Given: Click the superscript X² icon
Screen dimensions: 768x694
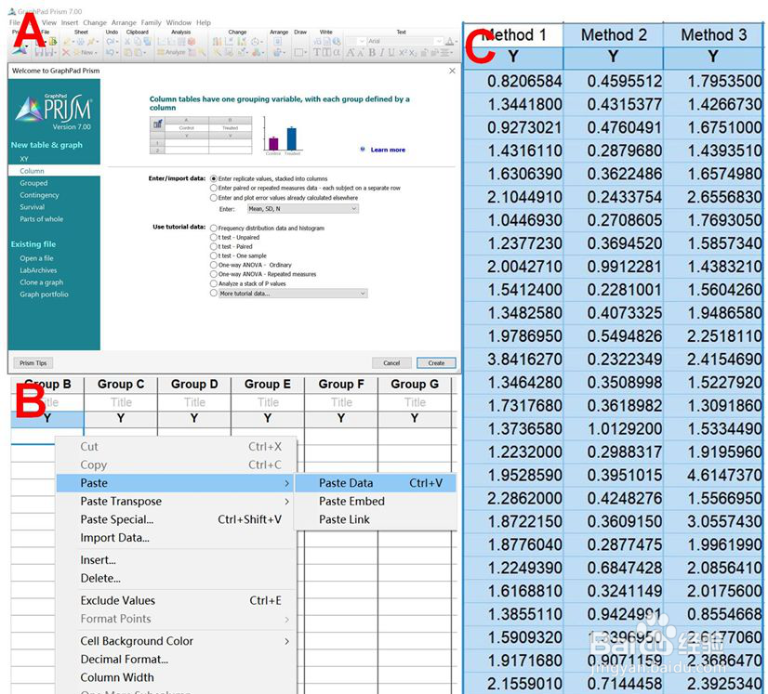Looking at the screenshot, I should pos(403,52).
